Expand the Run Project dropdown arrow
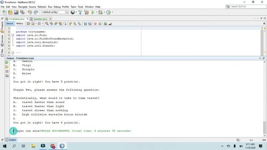 [x=96, y=12]
